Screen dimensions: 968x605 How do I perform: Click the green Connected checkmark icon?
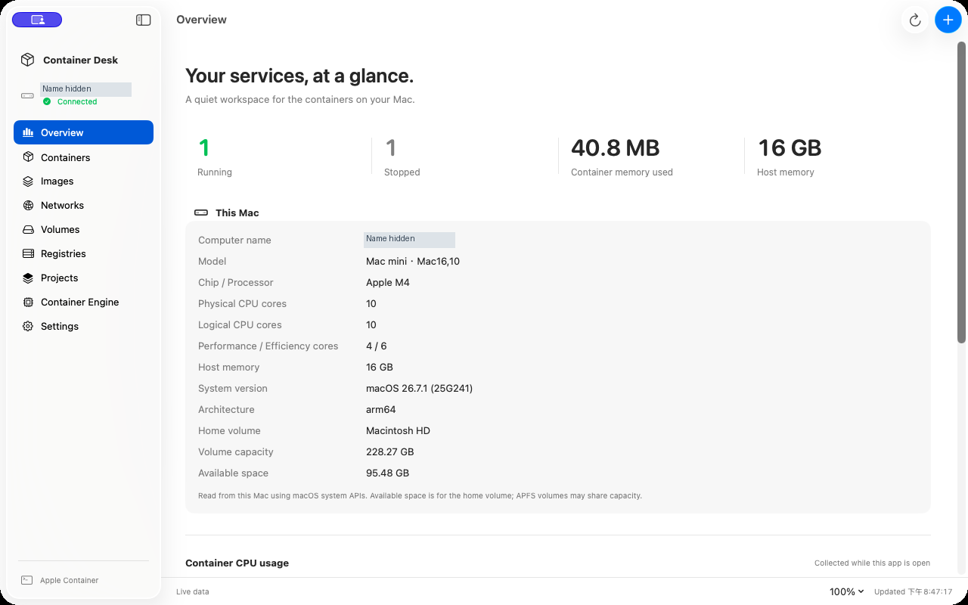(x=47, y=101)
